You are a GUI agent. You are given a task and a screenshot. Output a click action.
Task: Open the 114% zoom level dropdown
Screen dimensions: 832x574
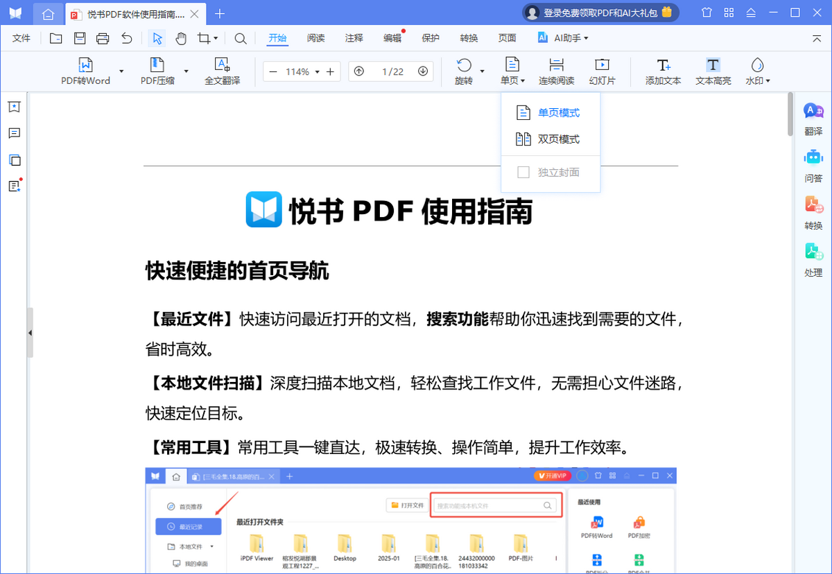[317, 72]
